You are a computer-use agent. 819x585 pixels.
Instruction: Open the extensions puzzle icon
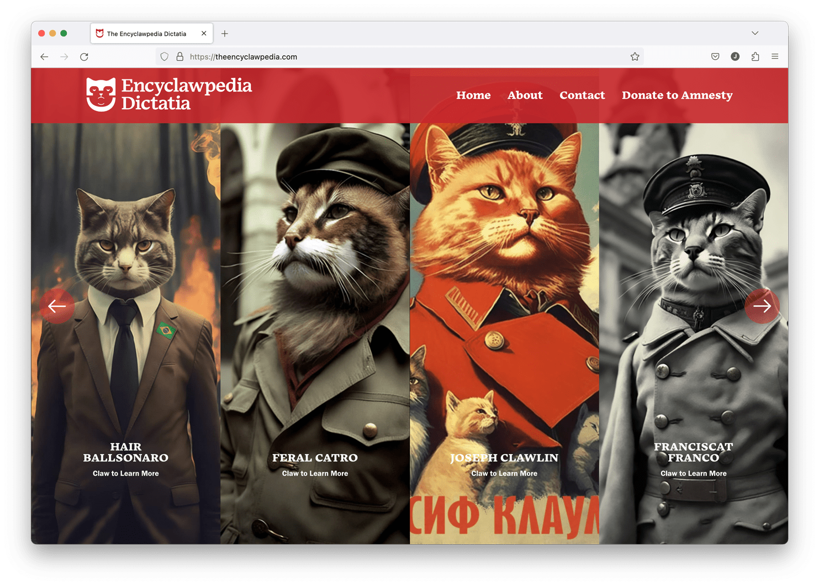click(x=755, y=57)
